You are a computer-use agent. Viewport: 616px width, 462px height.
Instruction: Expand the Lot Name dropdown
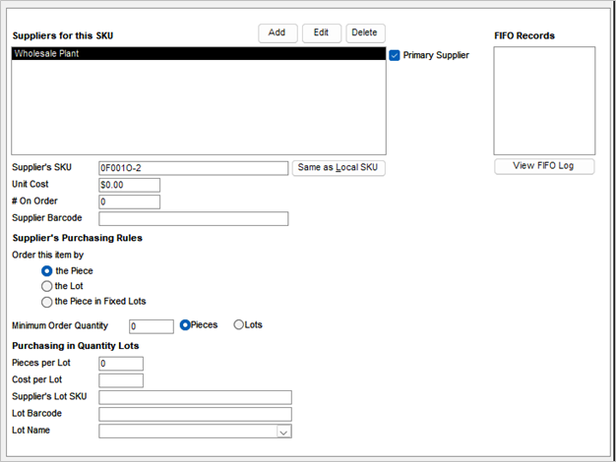(x=283, y=431)
